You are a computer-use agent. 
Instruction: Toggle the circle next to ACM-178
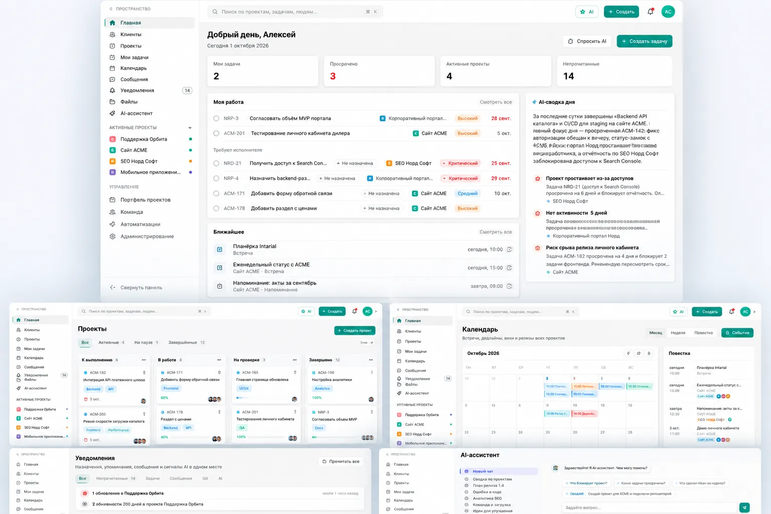[x=216, y=208]
